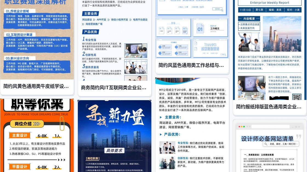Viewport: 307px width, 172px height.
Task: Open the dark blue 寻找新力量 poster template
Action: click(x=115, y=136)
